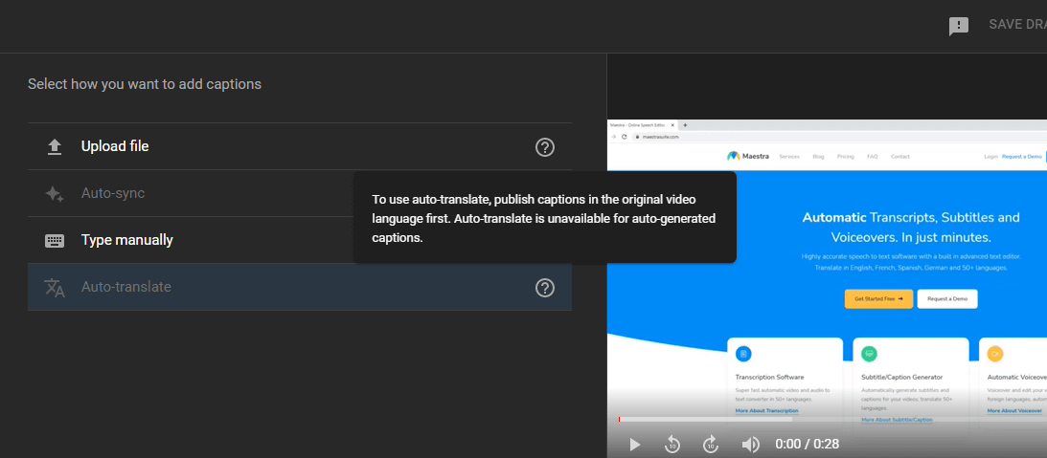The height and width of the screenshot is (458, 1047).
Task: Open help for Auto-translate option
Action: coord(545,288)
